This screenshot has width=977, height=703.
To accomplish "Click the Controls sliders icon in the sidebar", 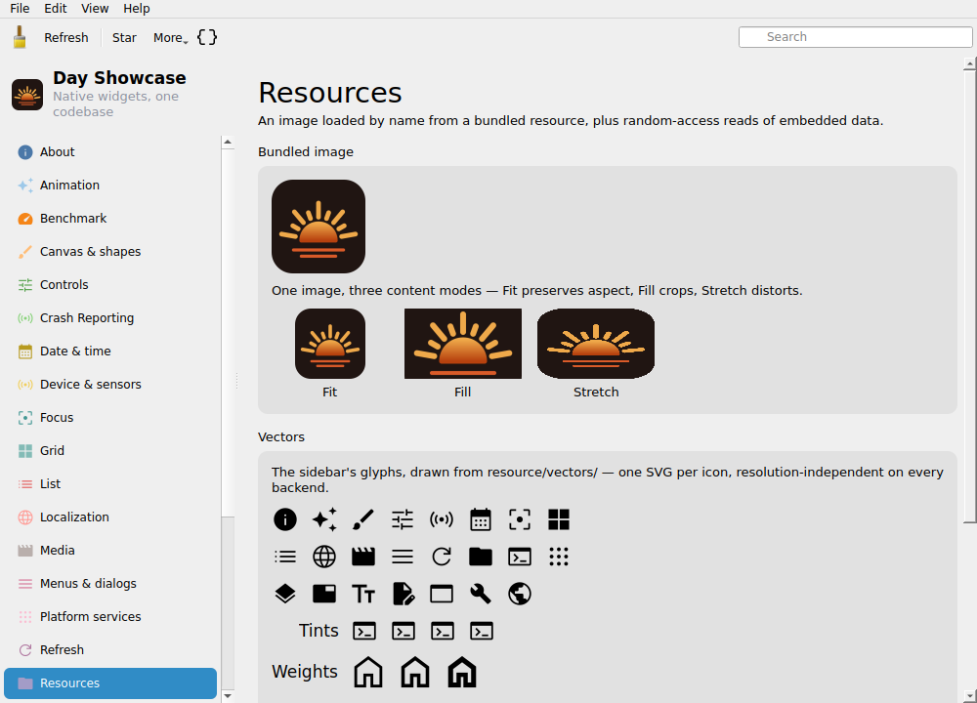I will (x=25, y=284).
